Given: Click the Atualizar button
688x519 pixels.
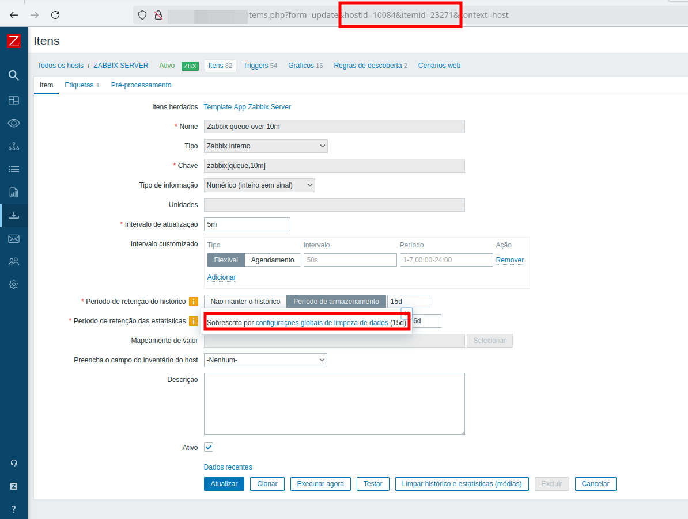Looking at the screenshot, I should (x=224, y=484).
